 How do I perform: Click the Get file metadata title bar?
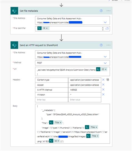61,11
